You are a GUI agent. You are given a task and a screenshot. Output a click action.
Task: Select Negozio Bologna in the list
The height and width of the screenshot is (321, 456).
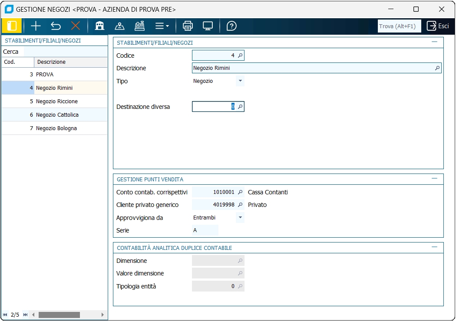(x=56, y=128)
